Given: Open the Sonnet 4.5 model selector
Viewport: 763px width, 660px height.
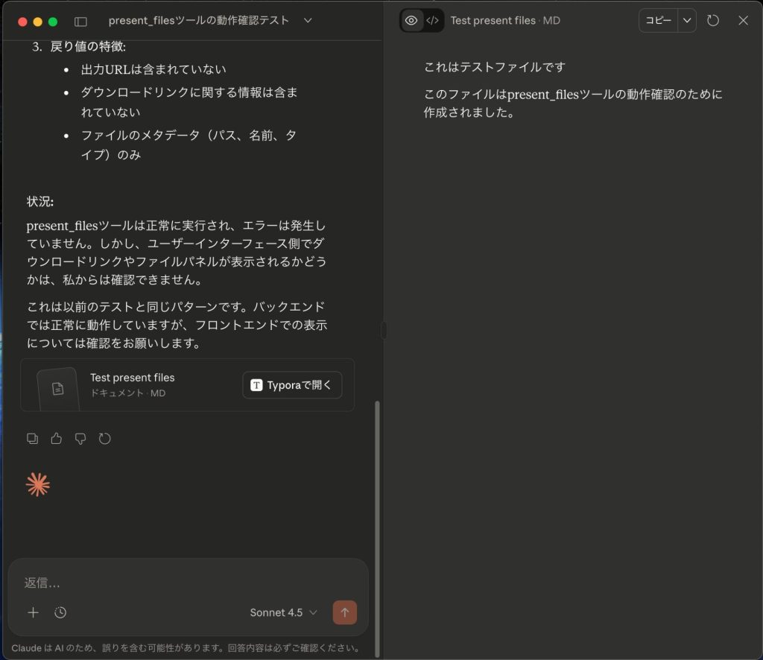Looking at the screenshot, I should [282, 612].
